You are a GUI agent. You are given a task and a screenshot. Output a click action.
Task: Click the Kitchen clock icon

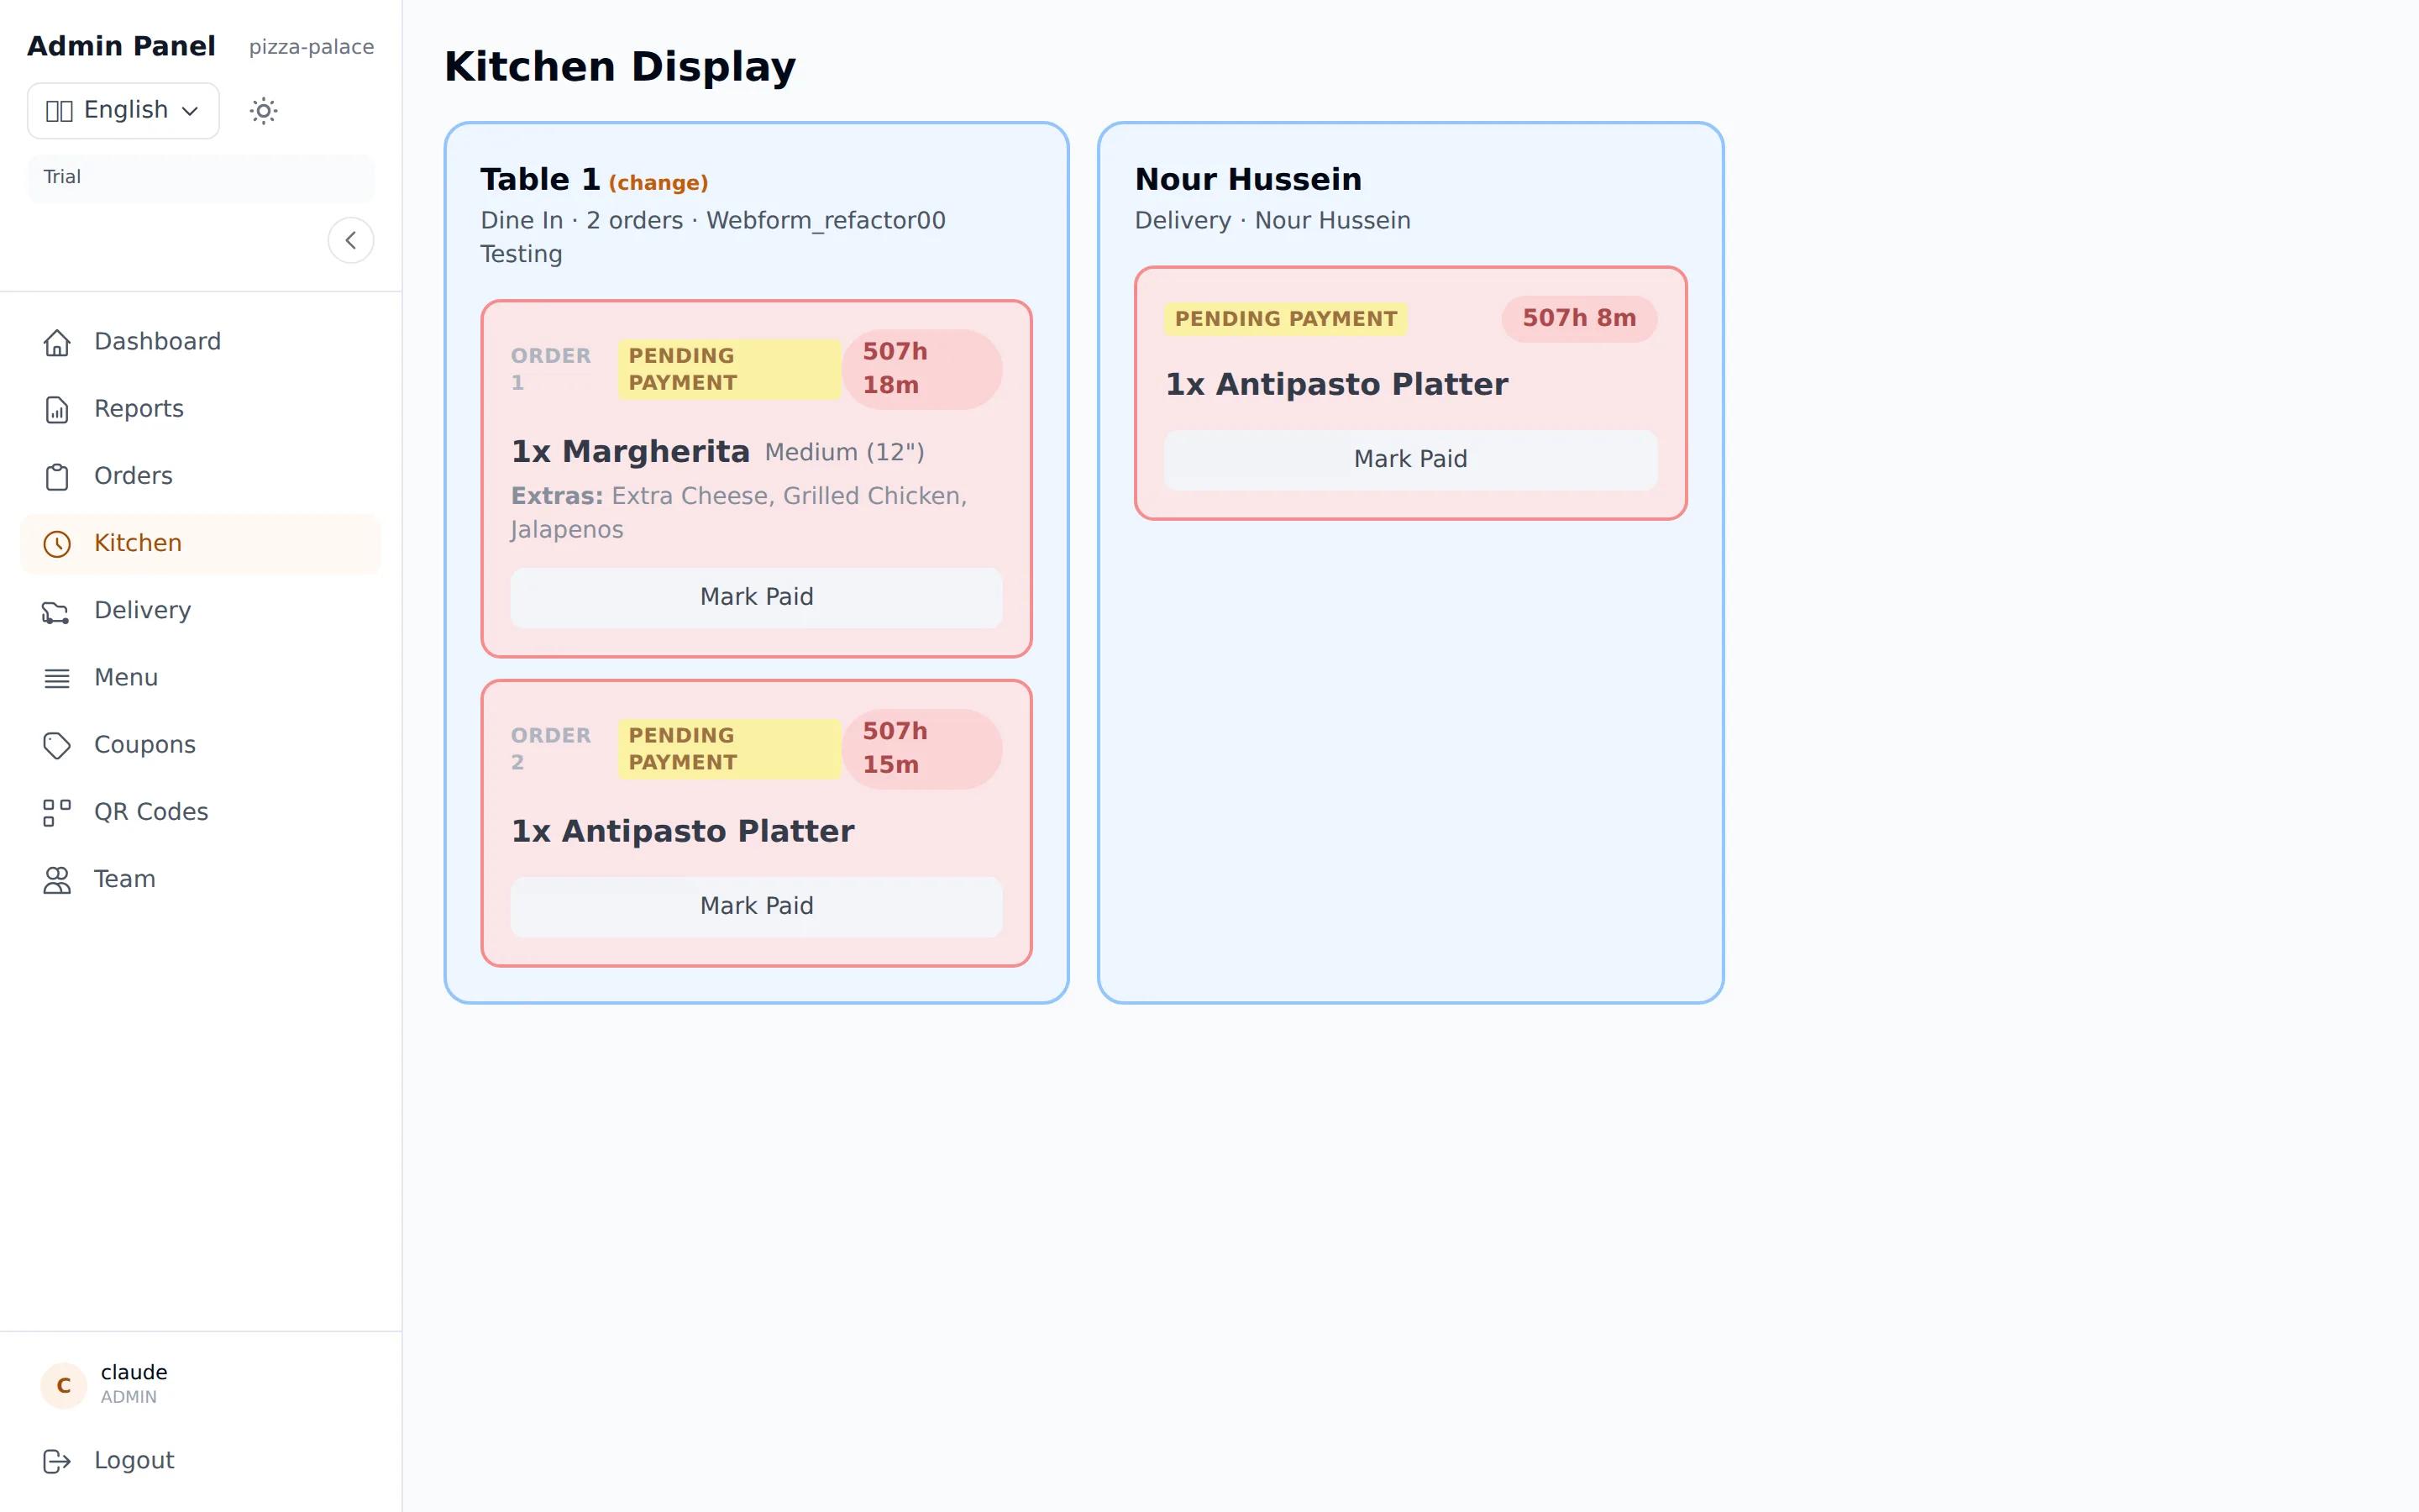click(57, 544)
